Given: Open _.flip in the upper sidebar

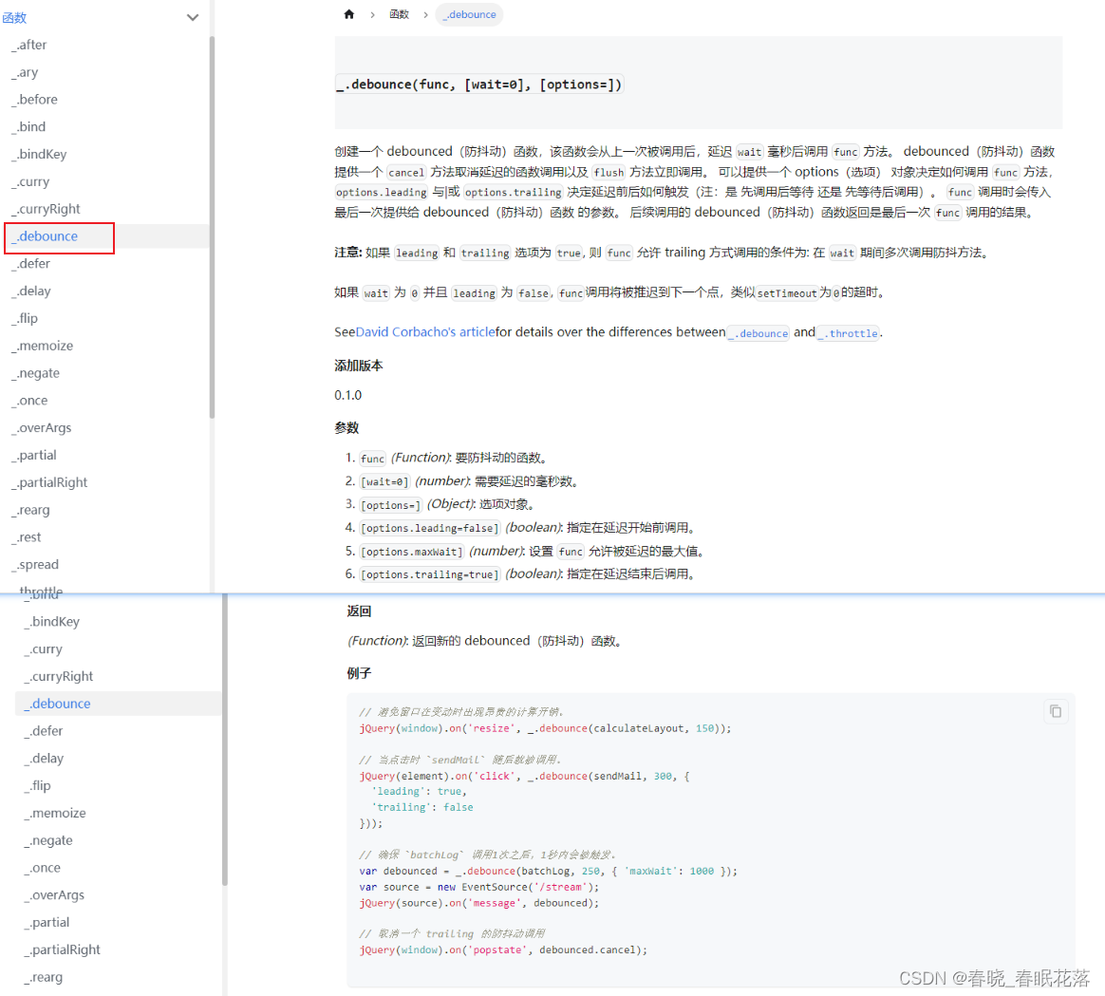Looking at the screenshot, I should (x=26, y=319).
